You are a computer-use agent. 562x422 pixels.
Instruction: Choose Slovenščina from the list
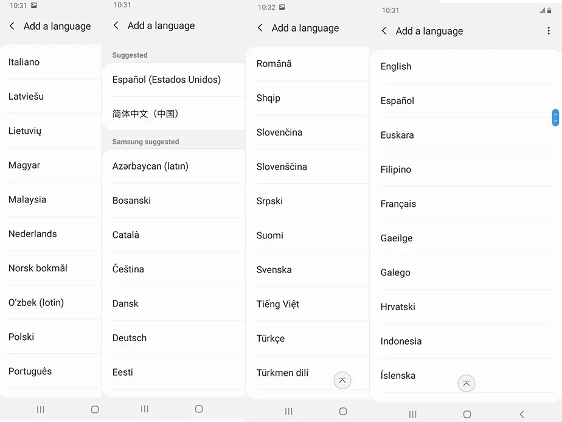coord(308,167)
